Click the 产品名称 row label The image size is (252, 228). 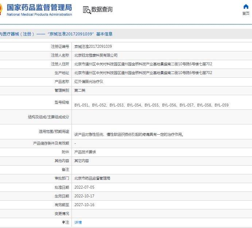pos(62,81)
